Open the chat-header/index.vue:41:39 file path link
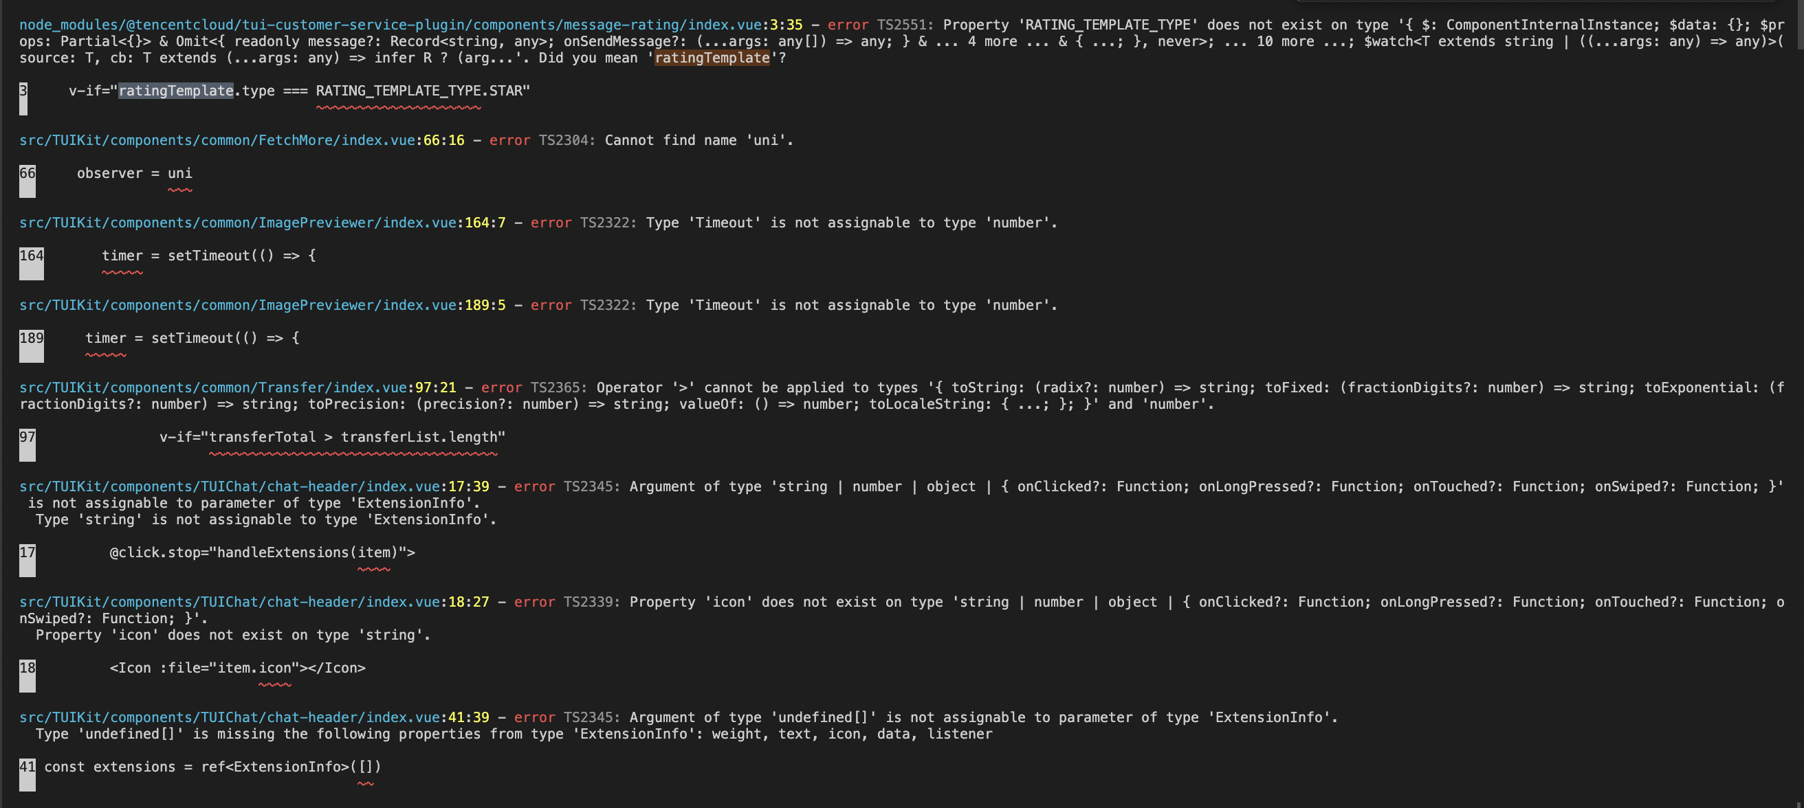Viewport: 1804px width, 808px height. point(254,718)
